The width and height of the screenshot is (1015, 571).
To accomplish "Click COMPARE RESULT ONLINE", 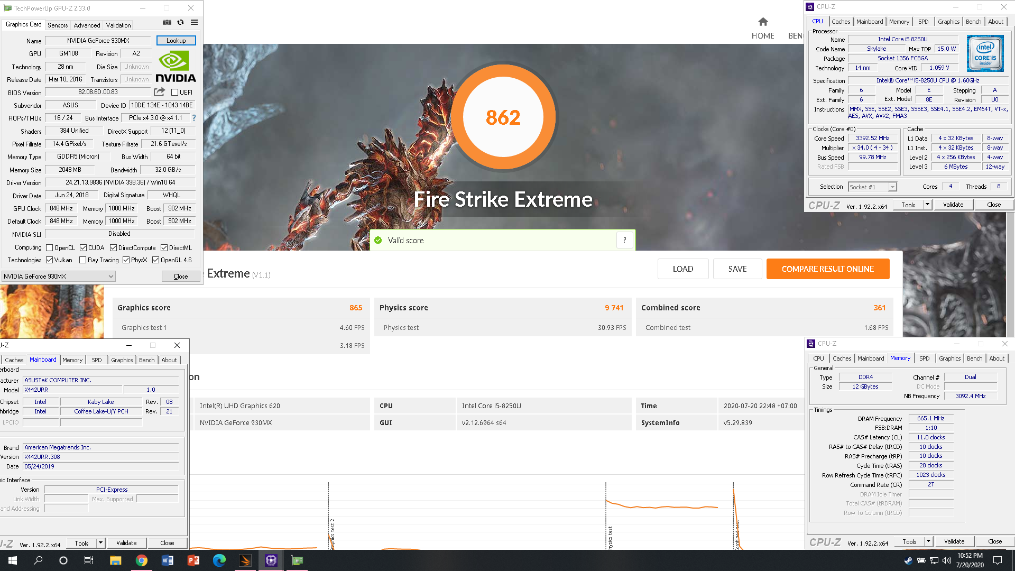I will point(828,269).
